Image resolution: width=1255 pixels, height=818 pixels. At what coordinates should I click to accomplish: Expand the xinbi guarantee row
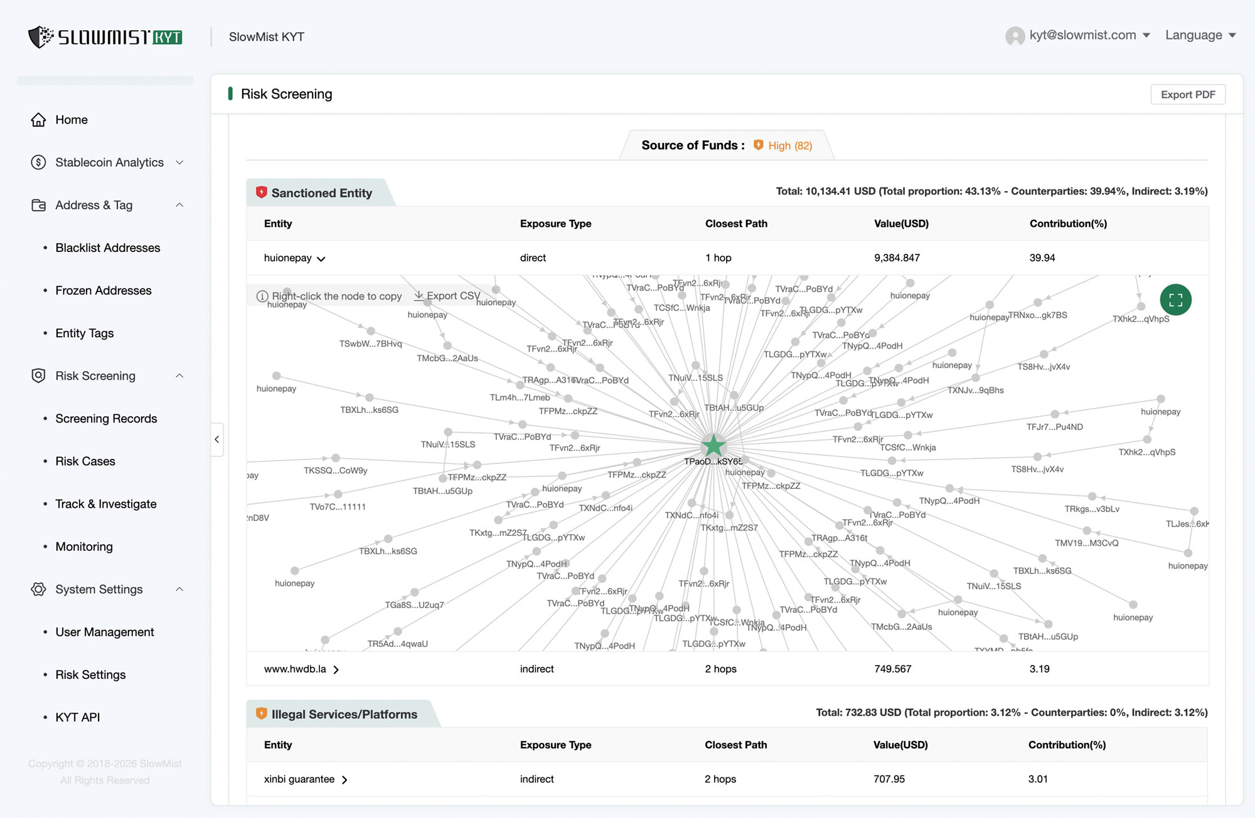pos(344,780)
